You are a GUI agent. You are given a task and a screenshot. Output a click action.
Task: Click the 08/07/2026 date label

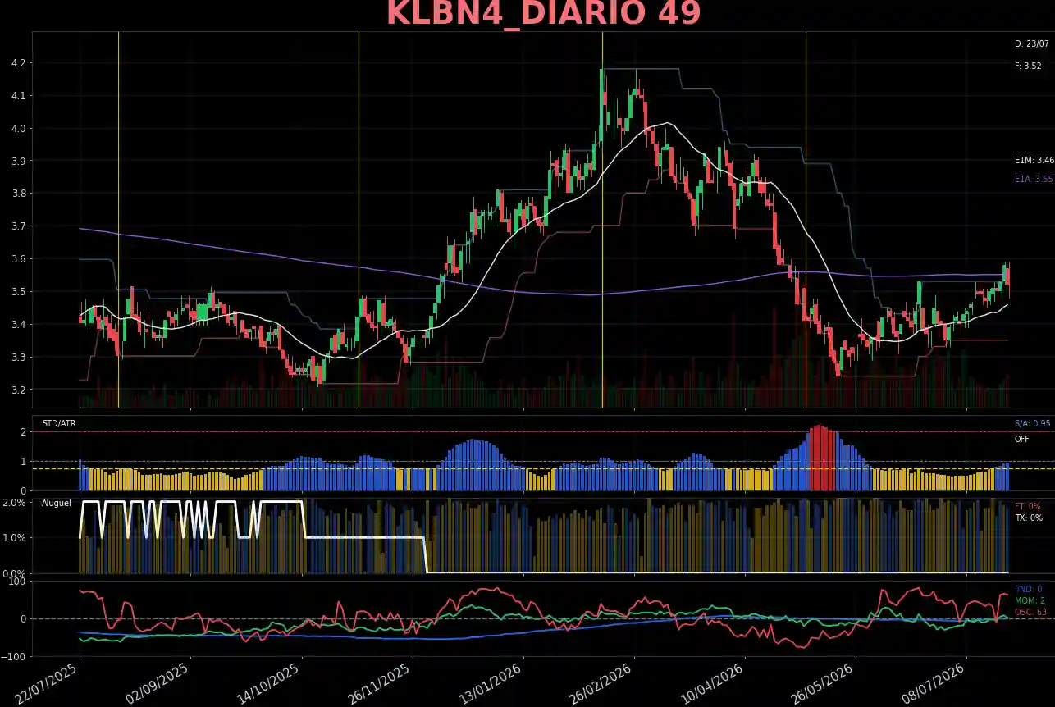(935, 685)
